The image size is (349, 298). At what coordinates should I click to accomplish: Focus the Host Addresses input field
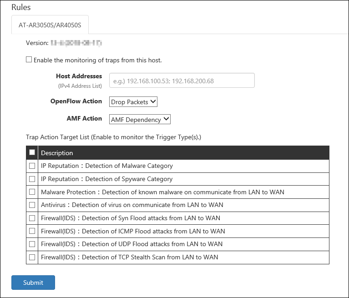(x=182, y=81)
